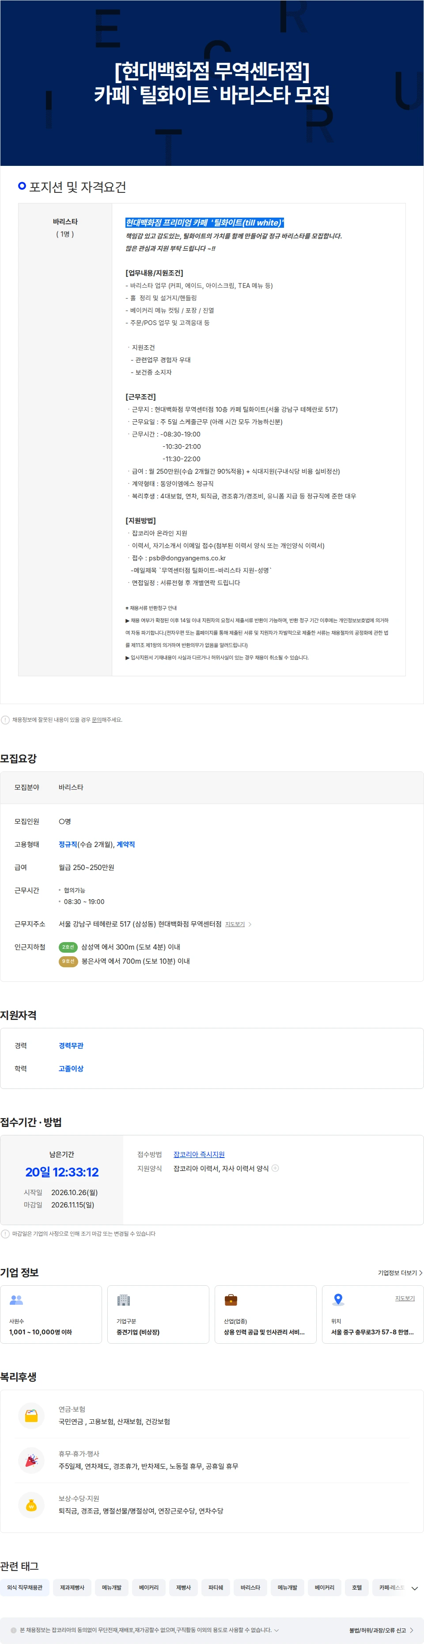Click the 사원수 people icon
The width and height of the screenshot is (424, 1644).
pyautogui.click(x=16, y=1300)
